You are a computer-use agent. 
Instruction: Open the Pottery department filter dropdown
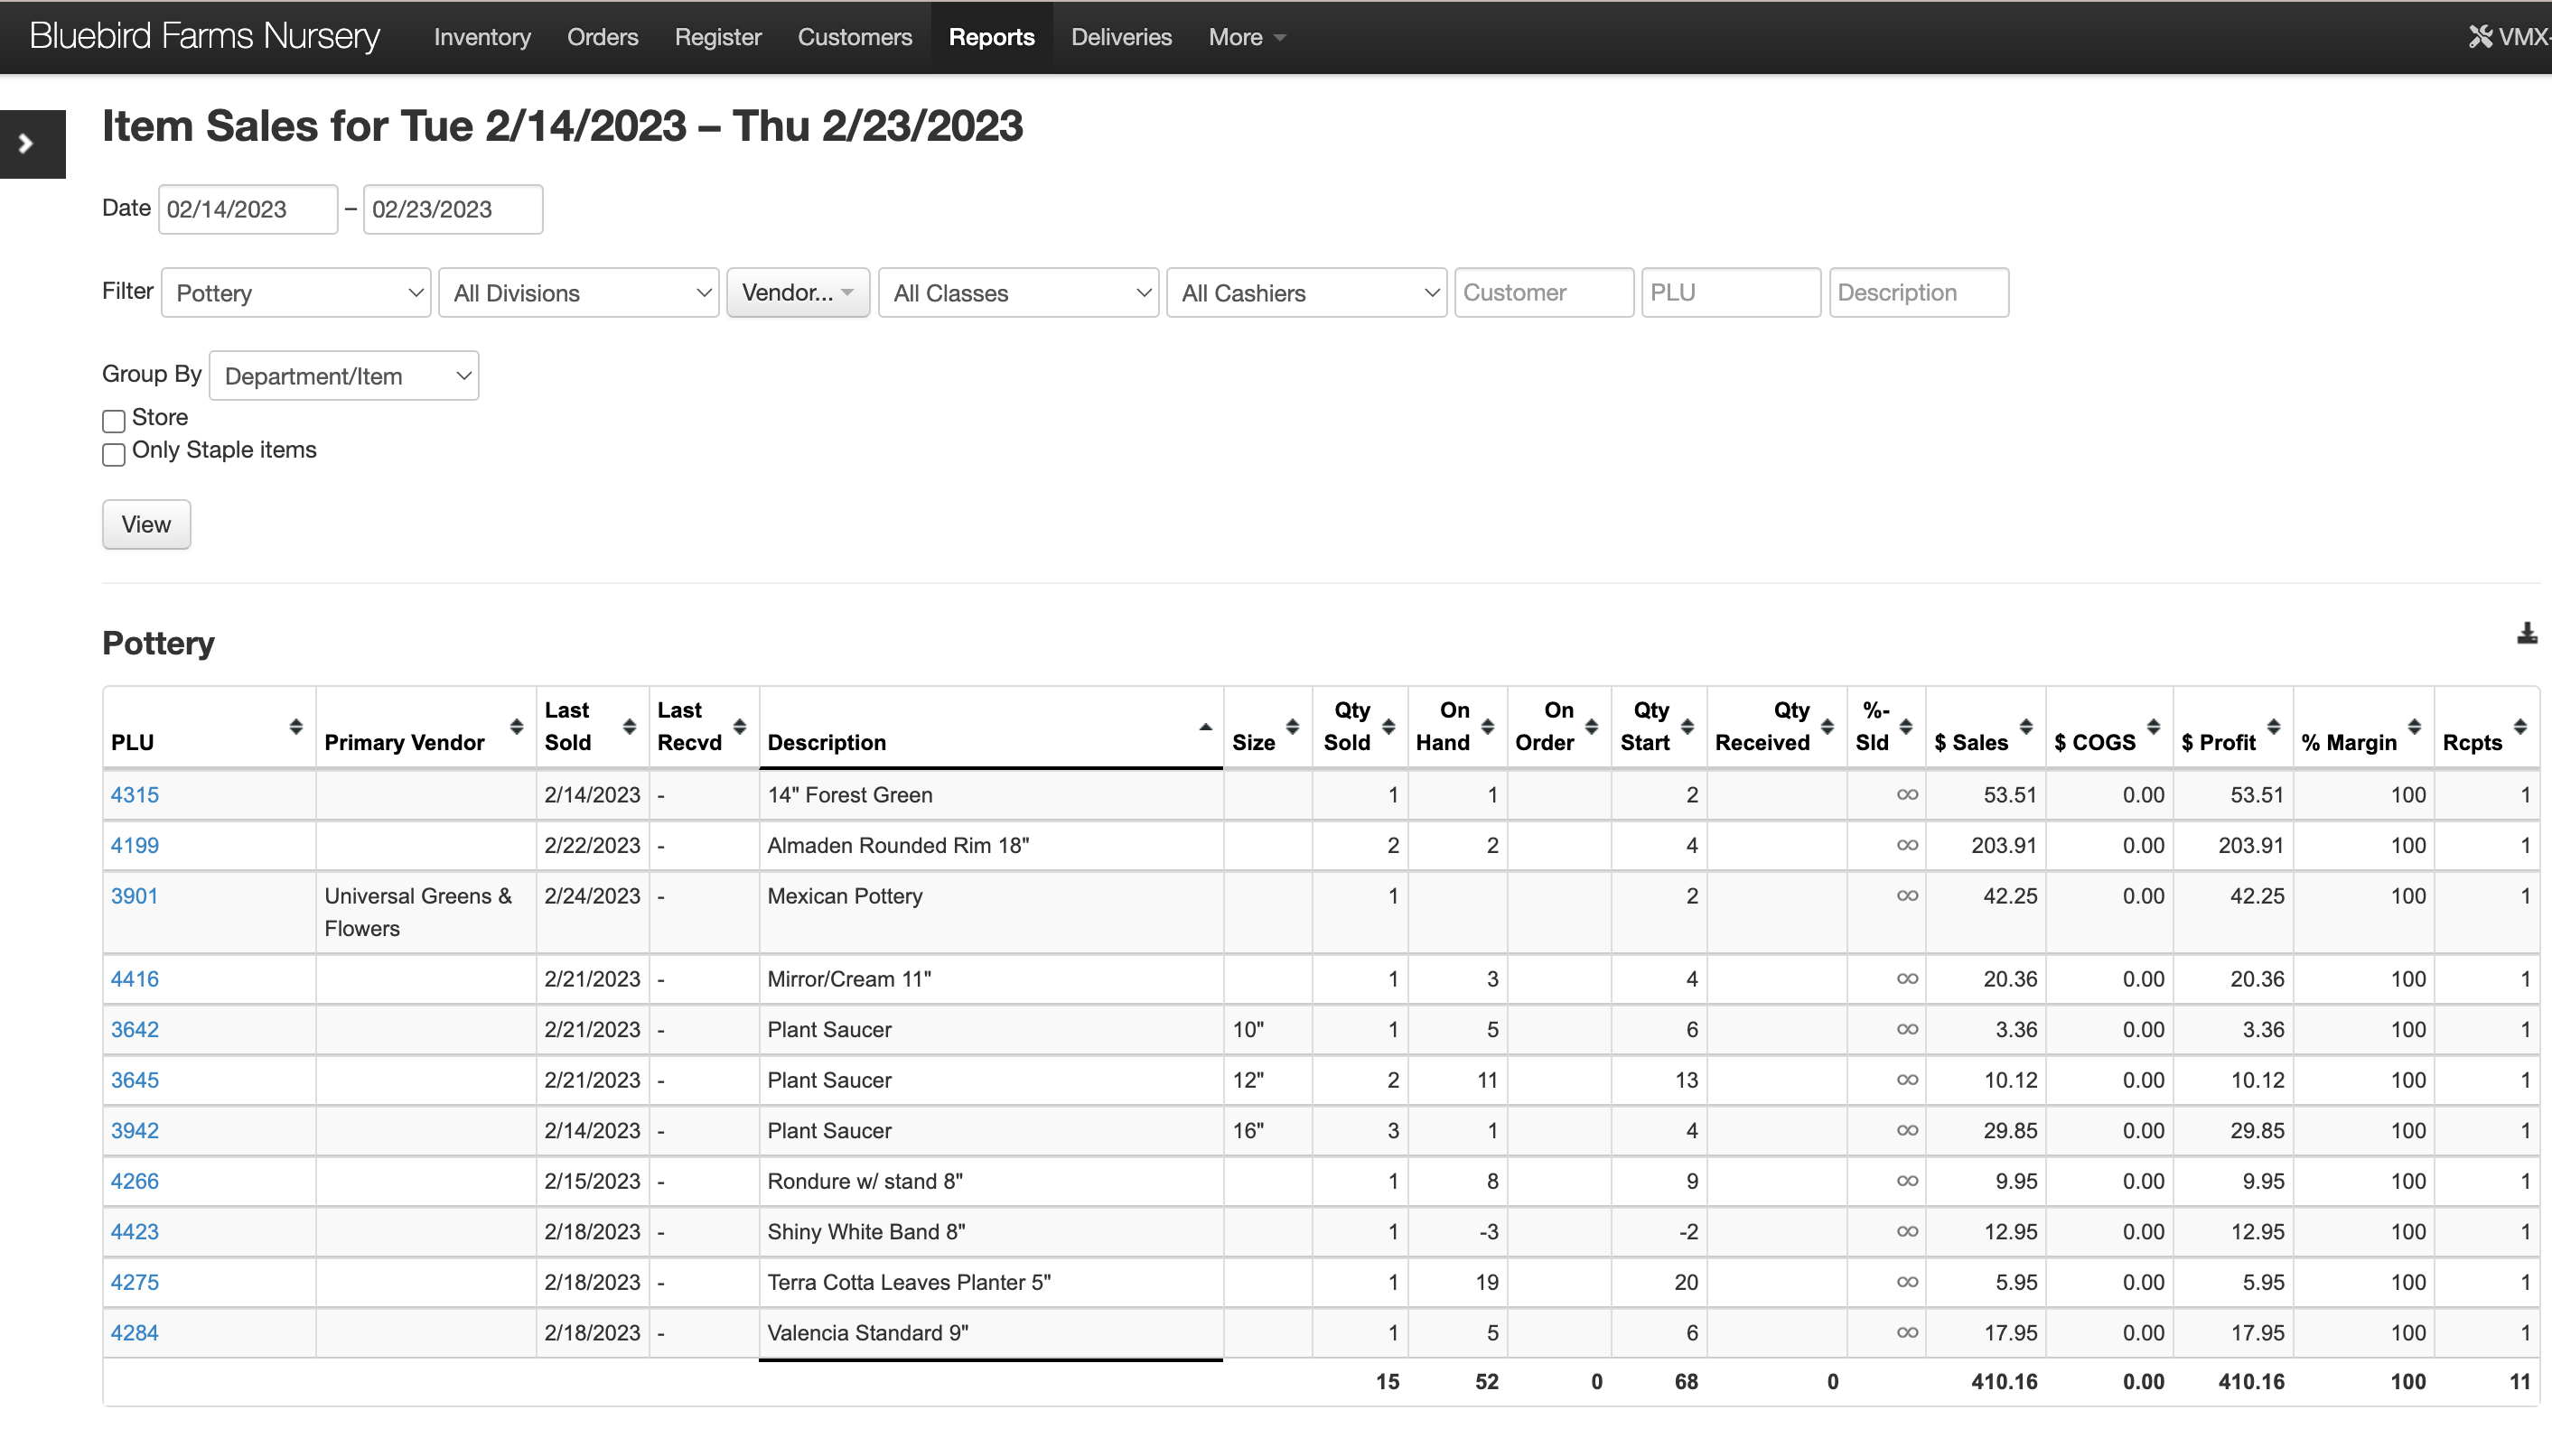pyautogui.click(x=296, y=293)
